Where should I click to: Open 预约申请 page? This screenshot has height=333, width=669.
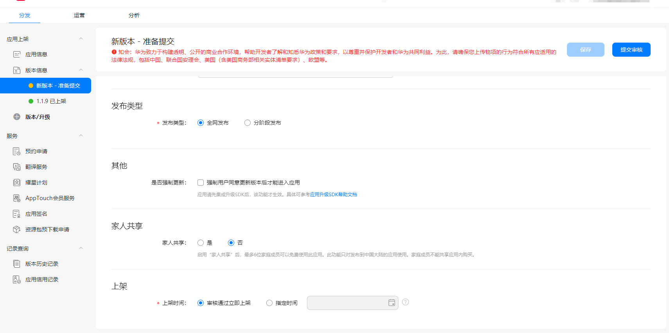coord(36,151)
